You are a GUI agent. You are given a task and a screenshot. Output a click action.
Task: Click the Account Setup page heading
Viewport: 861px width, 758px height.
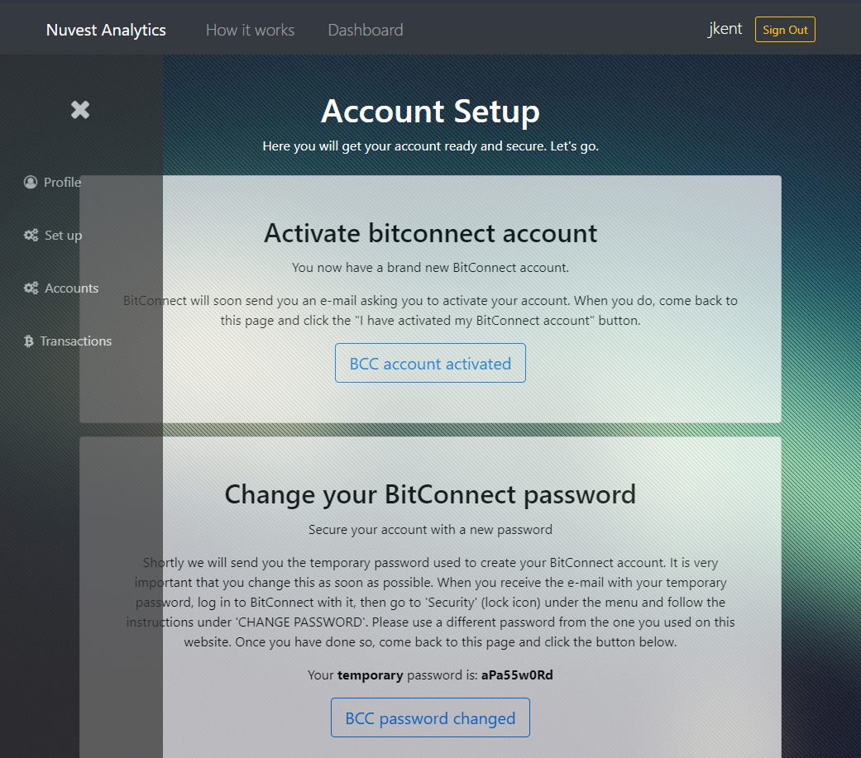tap(430, 112)
